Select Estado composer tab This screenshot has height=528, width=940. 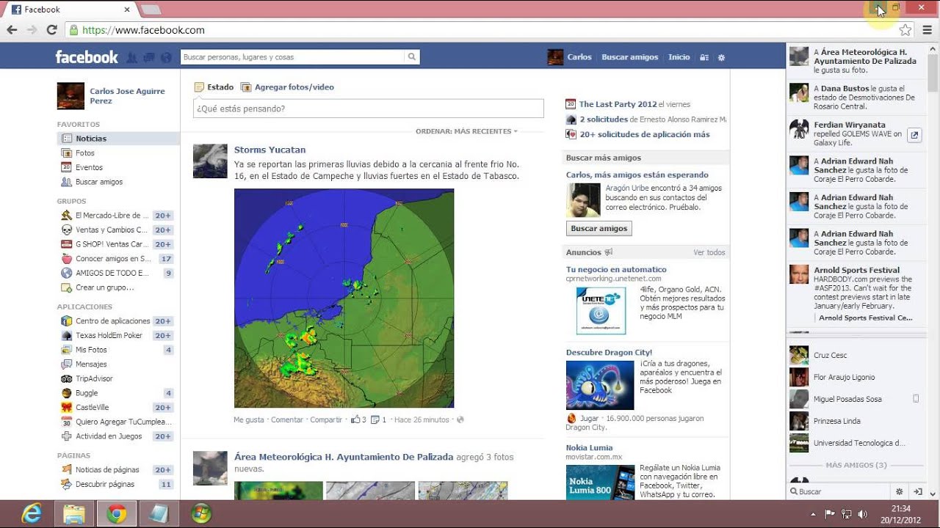[x=214, y=87]
